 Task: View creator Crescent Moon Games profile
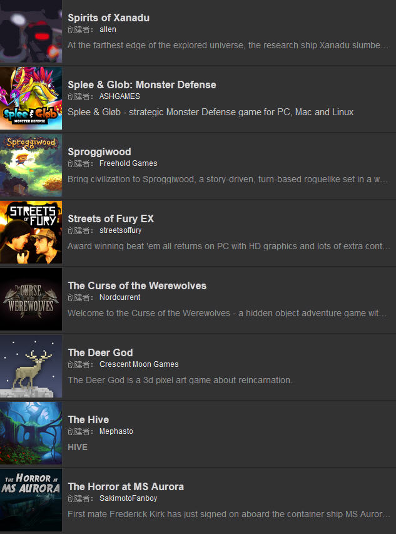(139, 364)
